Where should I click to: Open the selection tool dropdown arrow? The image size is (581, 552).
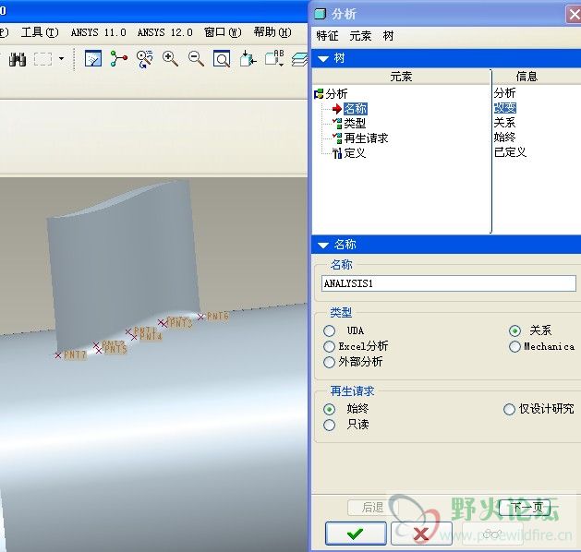click(x=61, y=59)
